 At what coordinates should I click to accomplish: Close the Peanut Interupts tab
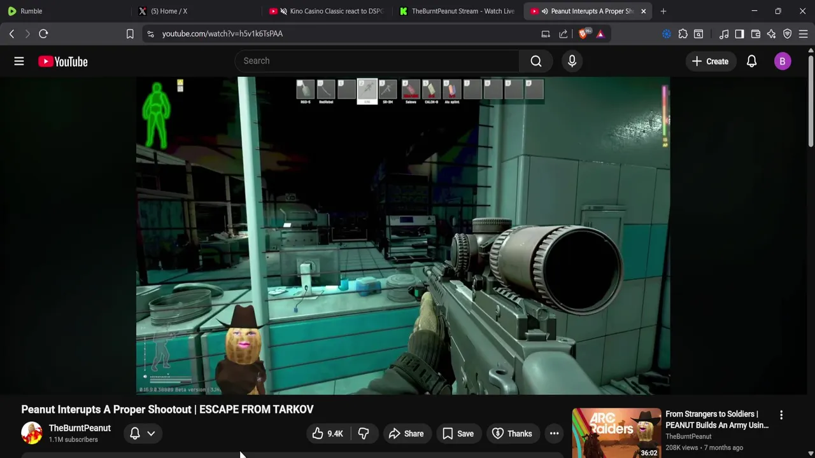(643, 11)
